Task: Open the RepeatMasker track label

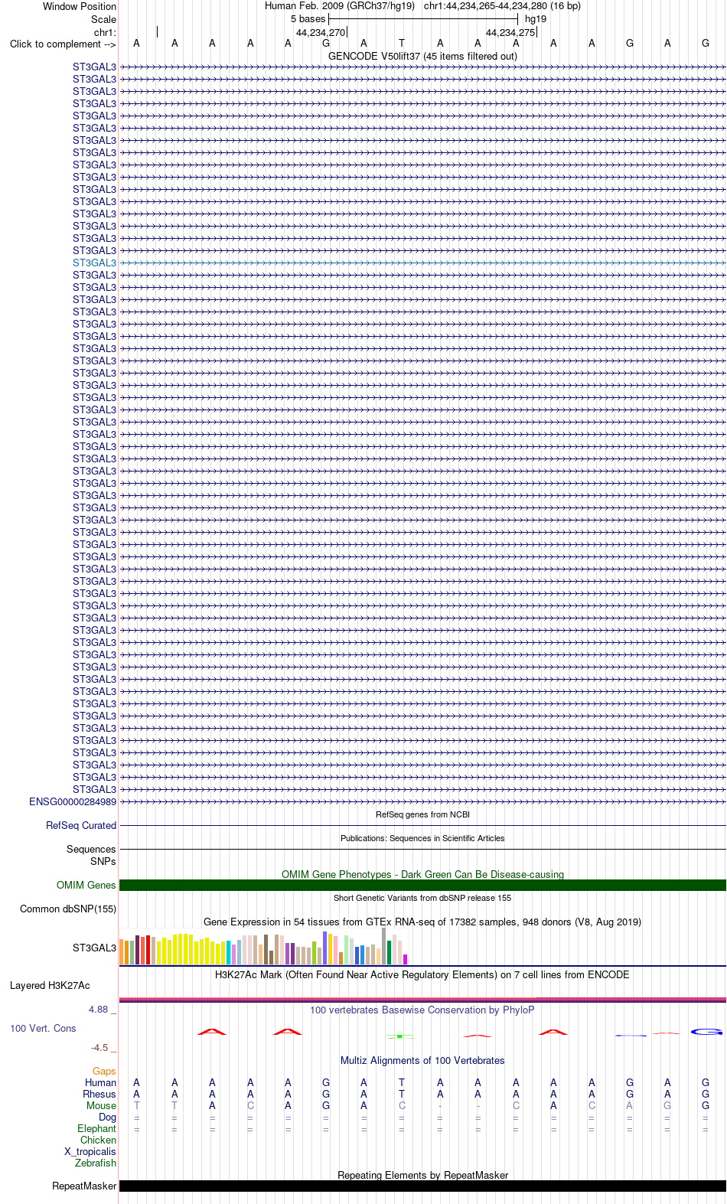Action: (84, 1186)
